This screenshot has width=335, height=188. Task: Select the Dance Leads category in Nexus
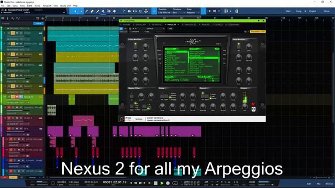173,58
